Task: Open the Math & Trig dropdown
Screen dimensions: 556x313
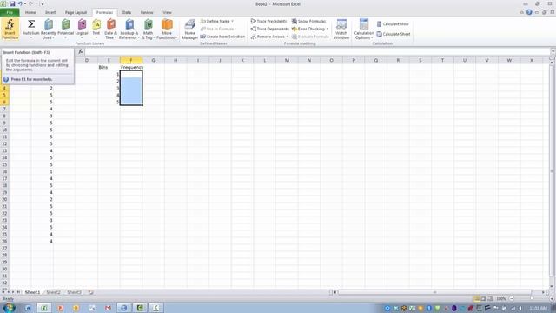Action: coord(149,35)
